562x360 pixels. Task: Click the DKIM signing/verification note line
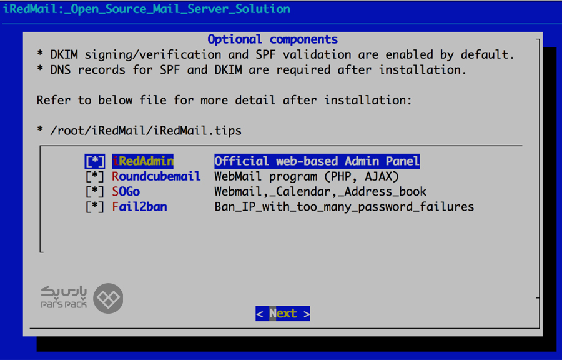[275, 54]
